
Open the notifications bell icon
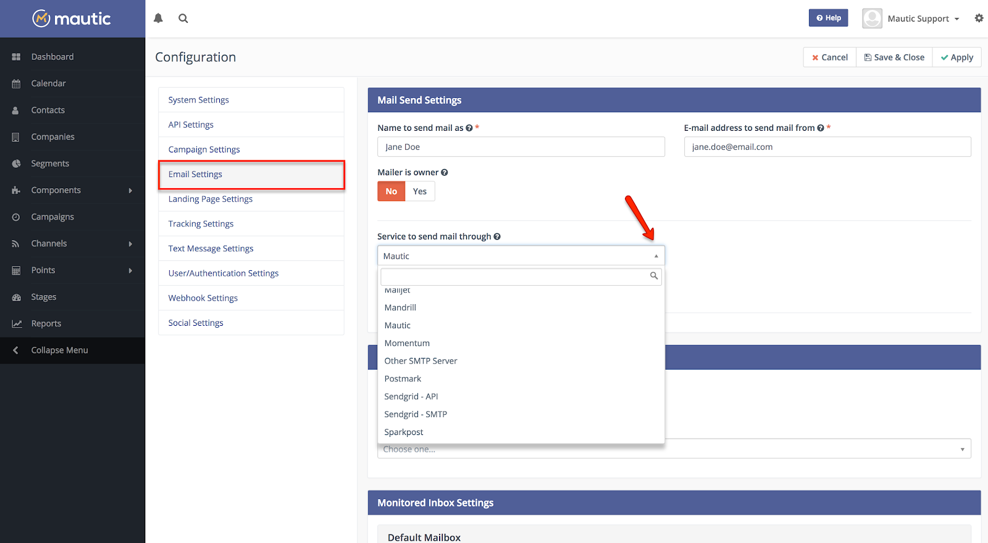click(x=158, y=19)
